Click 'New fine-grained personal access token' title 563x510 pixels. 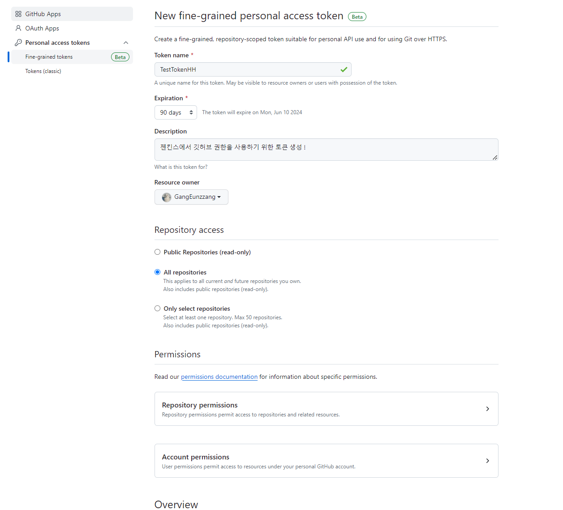249,16
